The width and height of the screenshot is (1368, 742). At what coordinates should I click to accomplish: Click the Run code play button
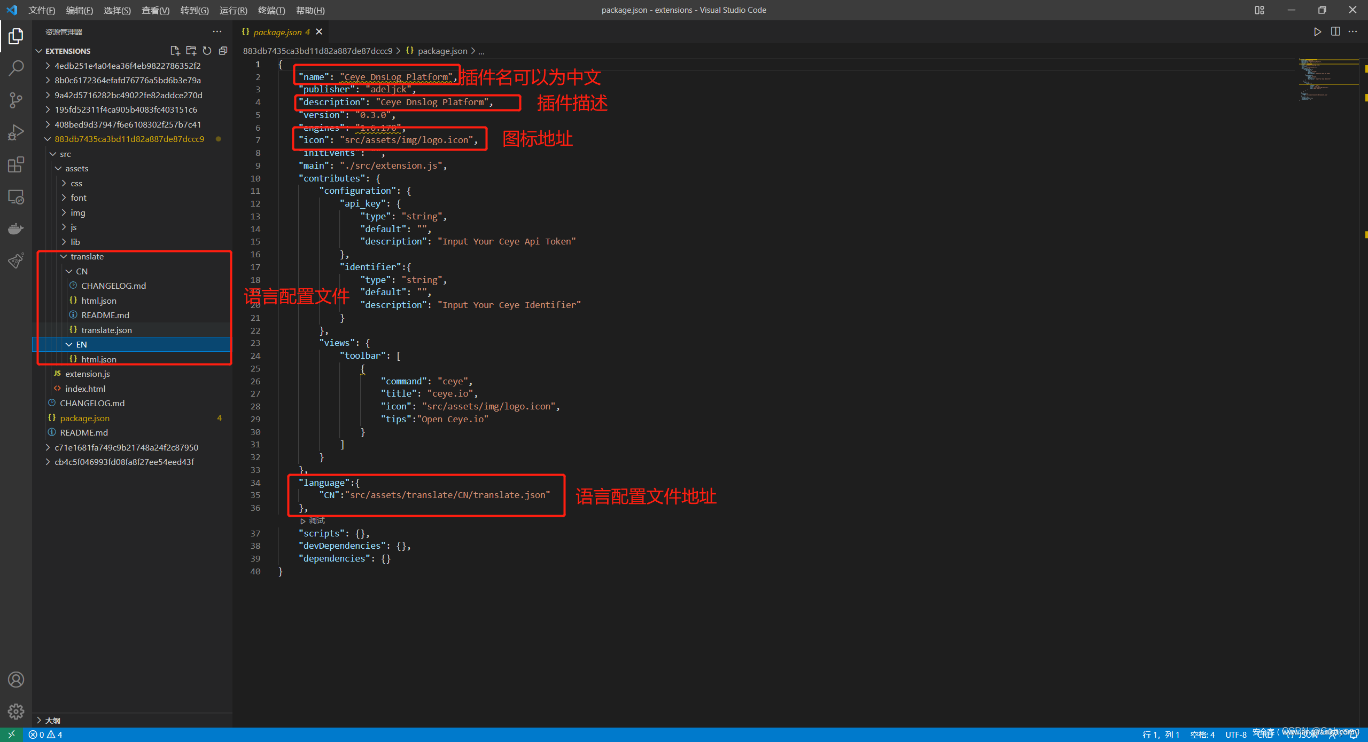(x=1317, y=32)
